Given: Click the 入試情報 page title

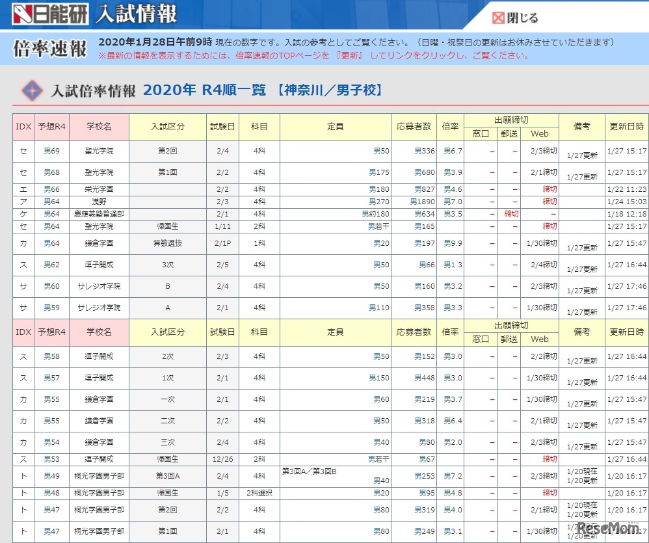Looking at the screenshot, I should (x=136, y=14).
